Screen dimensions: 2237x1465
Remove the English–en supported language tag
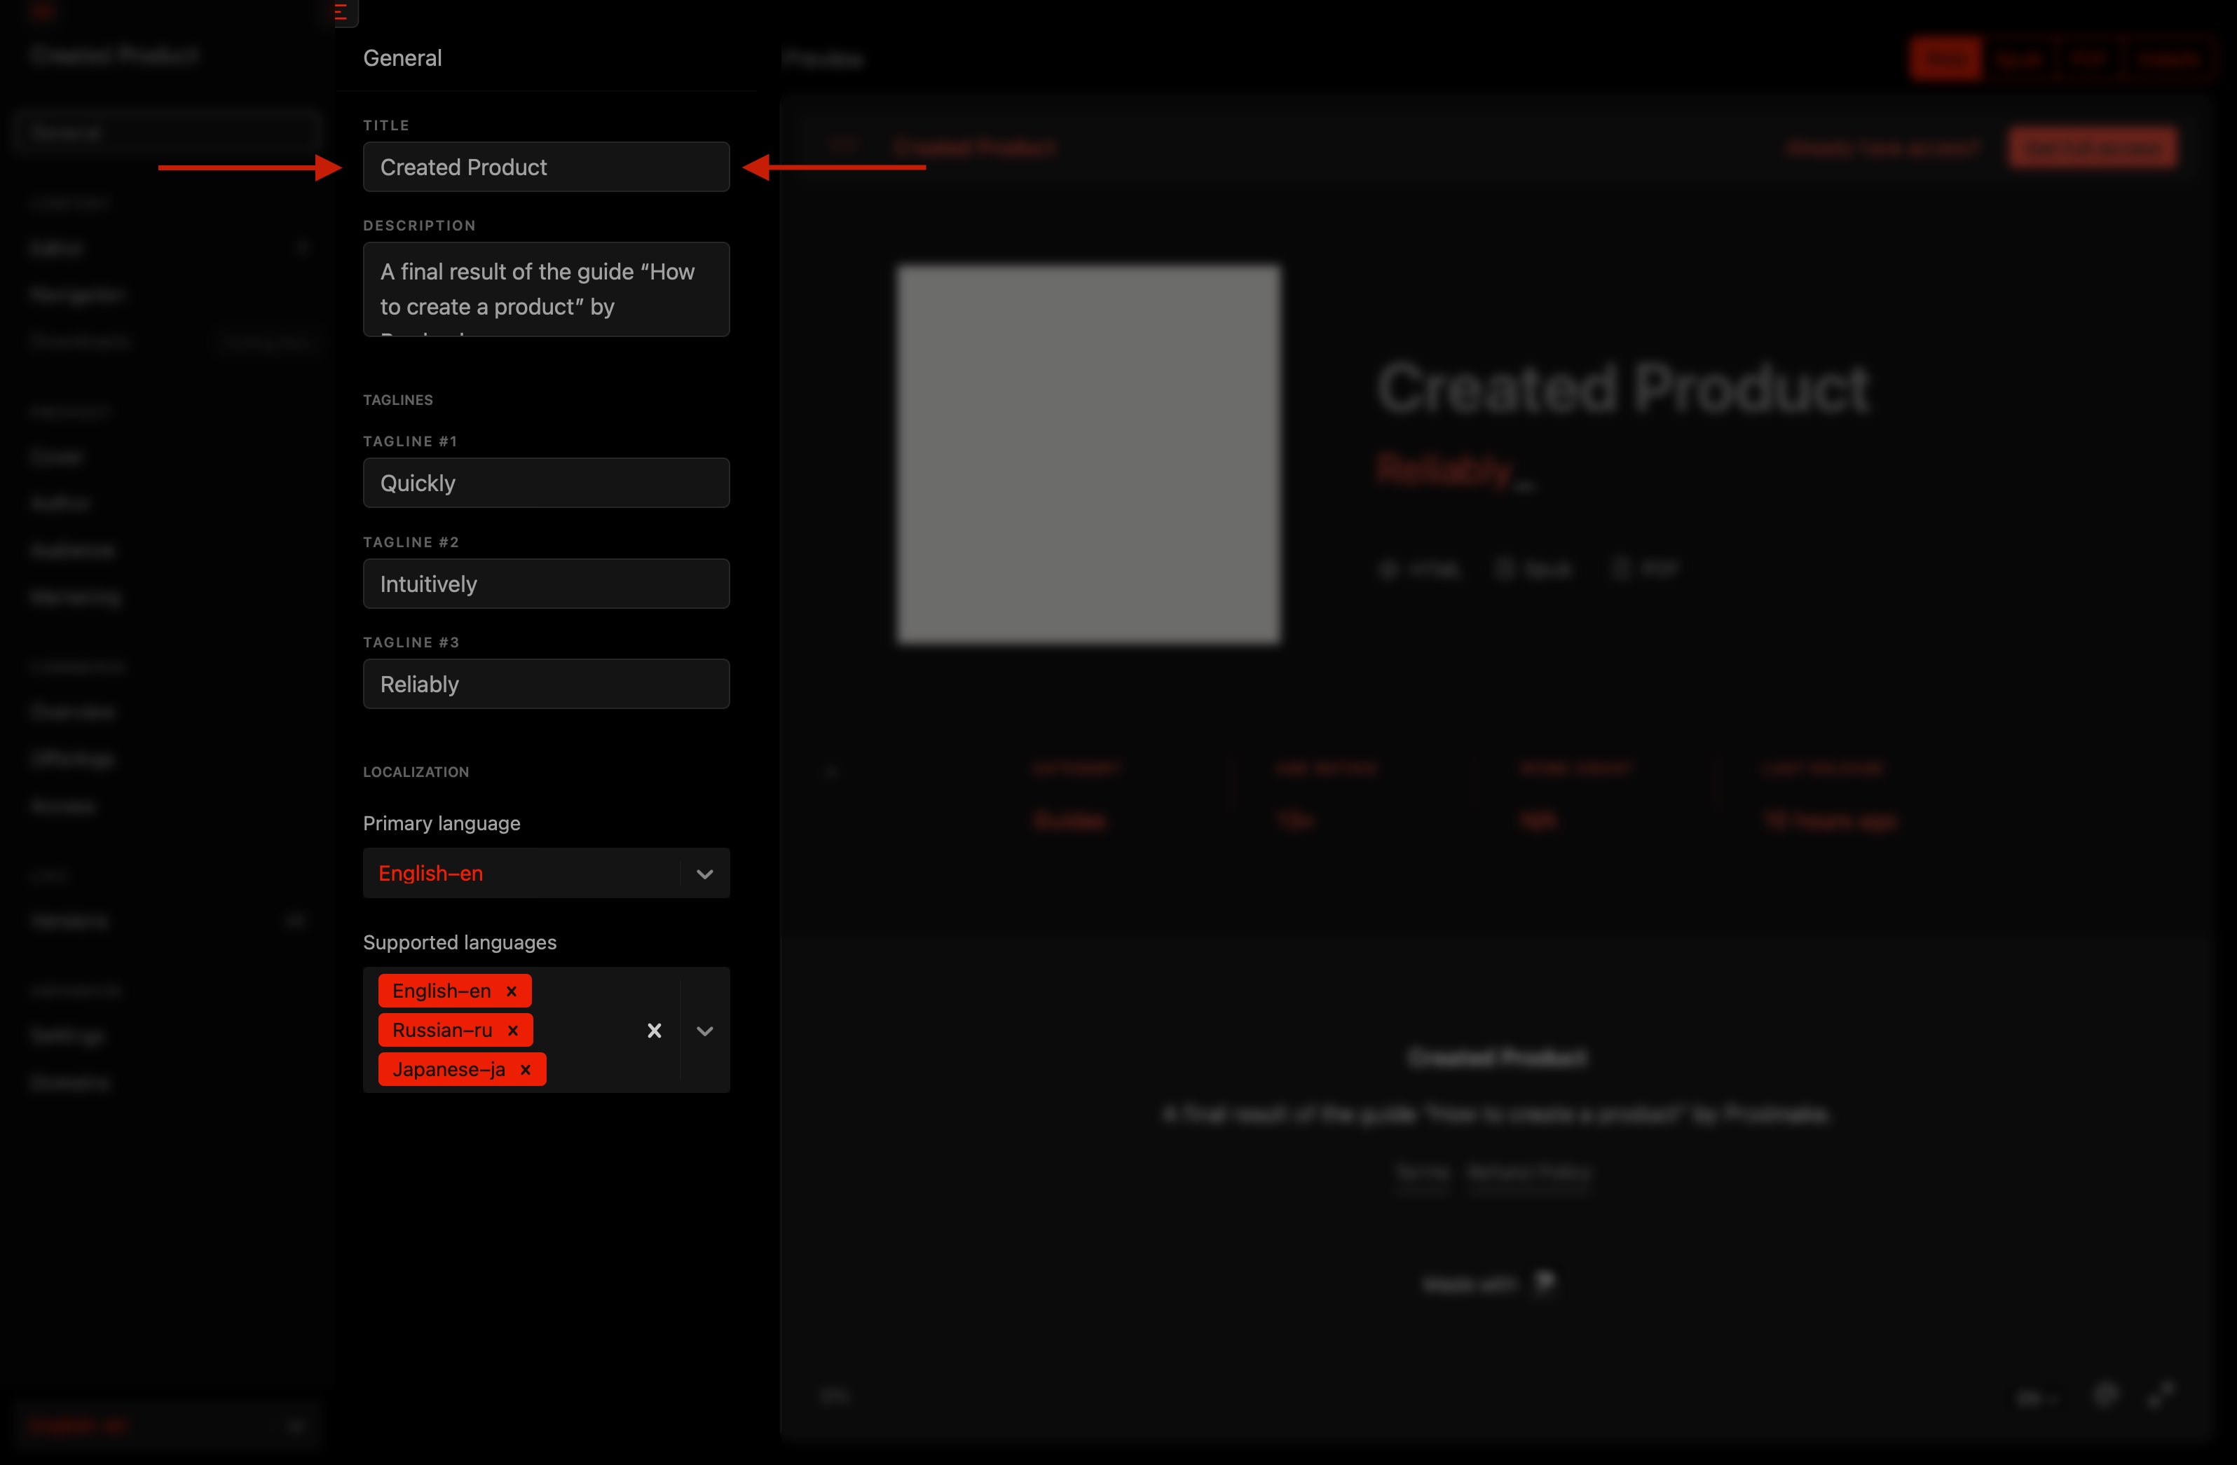click(x=512, y=991)
